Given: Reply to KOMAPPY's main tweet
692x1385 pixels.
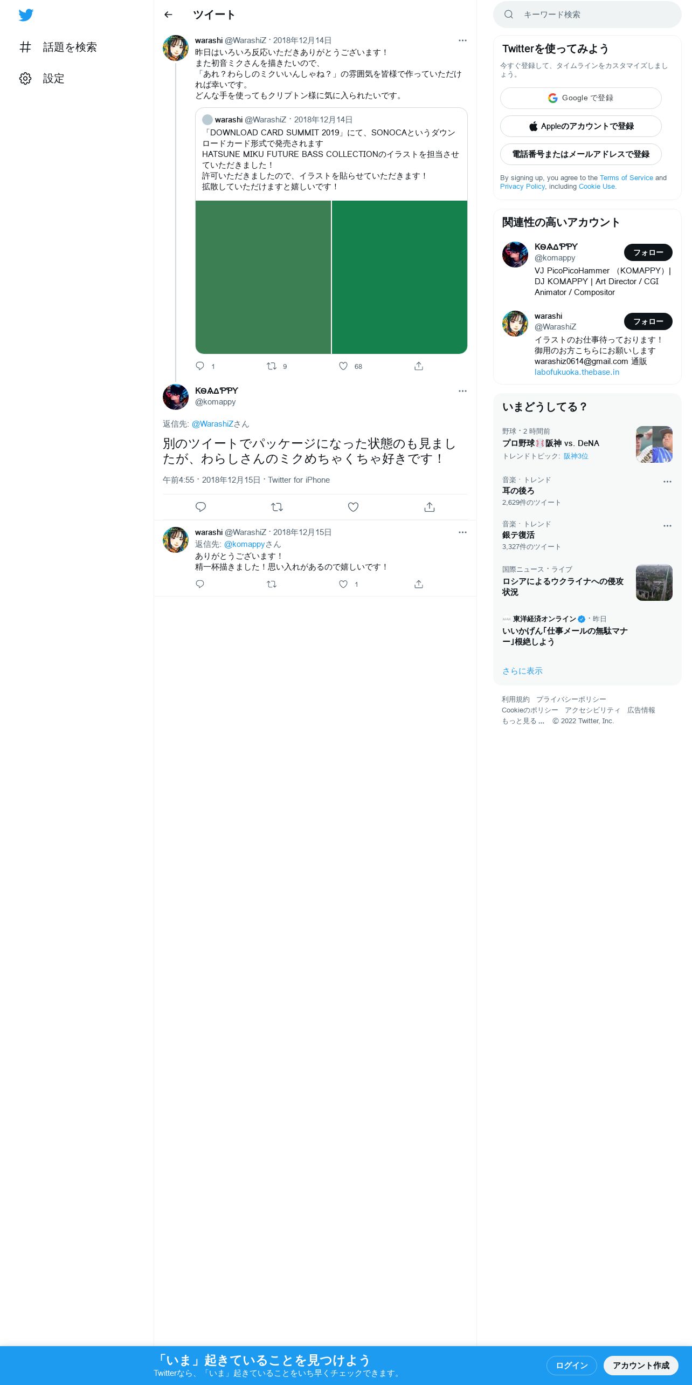Looking at the screenshot, I should point(200,507).
